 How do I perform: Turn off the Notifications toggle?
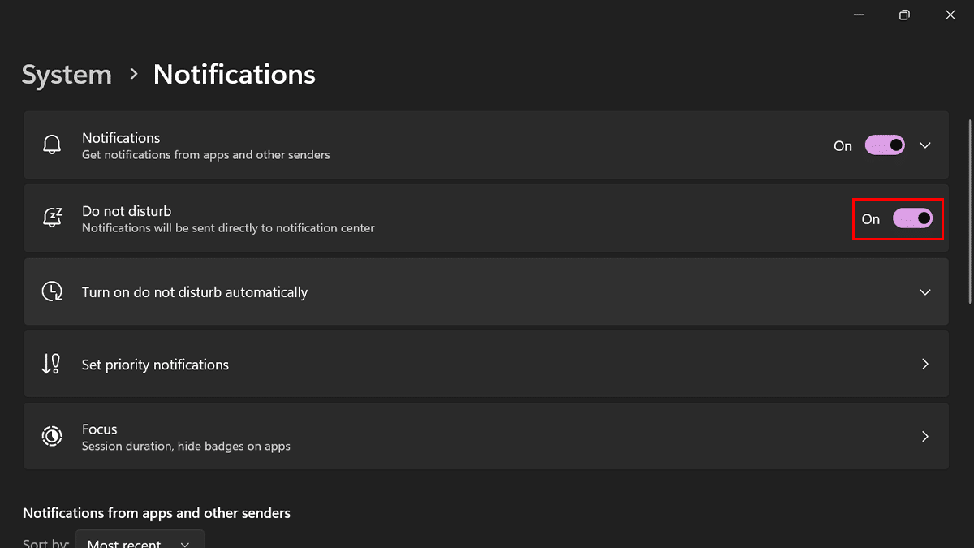885,145
